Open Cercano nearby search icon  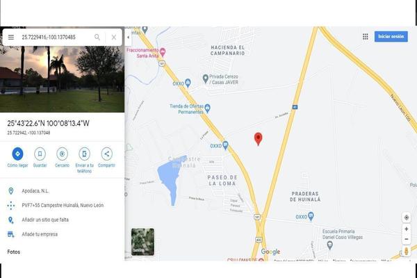coord(62,154)
